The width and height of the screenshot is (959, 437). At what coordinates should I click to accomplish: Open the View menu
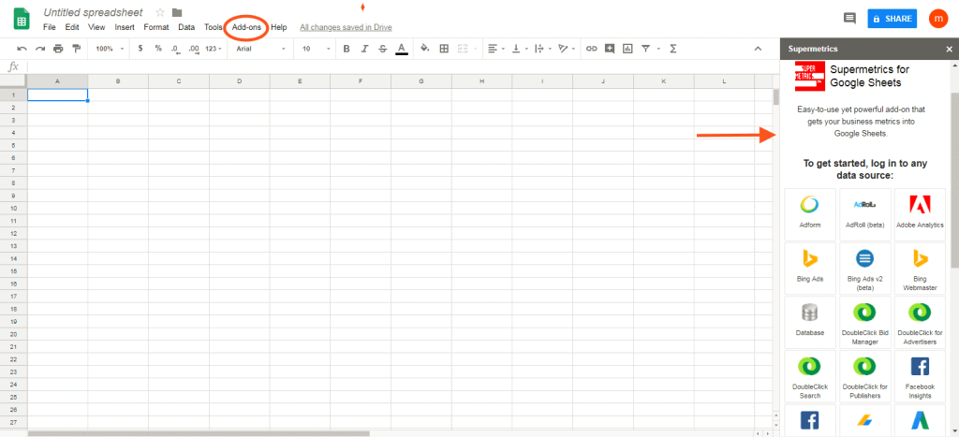click(96, 27)
